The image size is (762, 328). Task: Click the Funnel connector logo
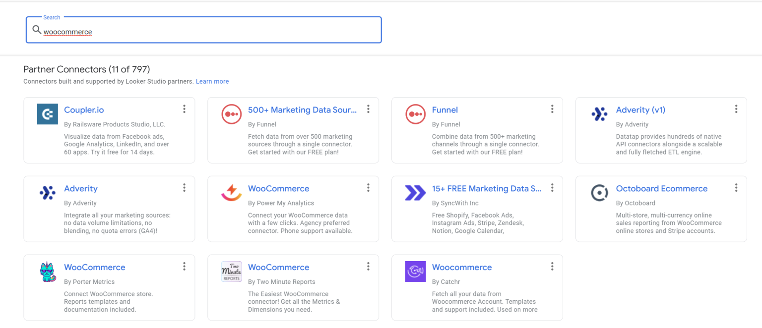(x=416, y=114)
